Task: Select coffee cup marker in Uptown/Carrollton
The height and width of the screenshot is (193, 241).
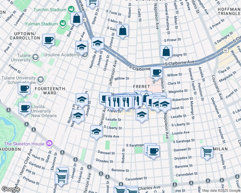Action: [48, 41]
